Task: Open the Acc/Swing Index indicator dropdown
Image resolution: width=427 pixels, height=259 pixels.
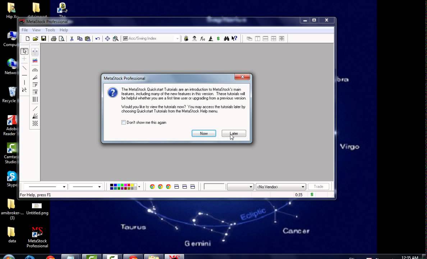Action: coord(177,39)
